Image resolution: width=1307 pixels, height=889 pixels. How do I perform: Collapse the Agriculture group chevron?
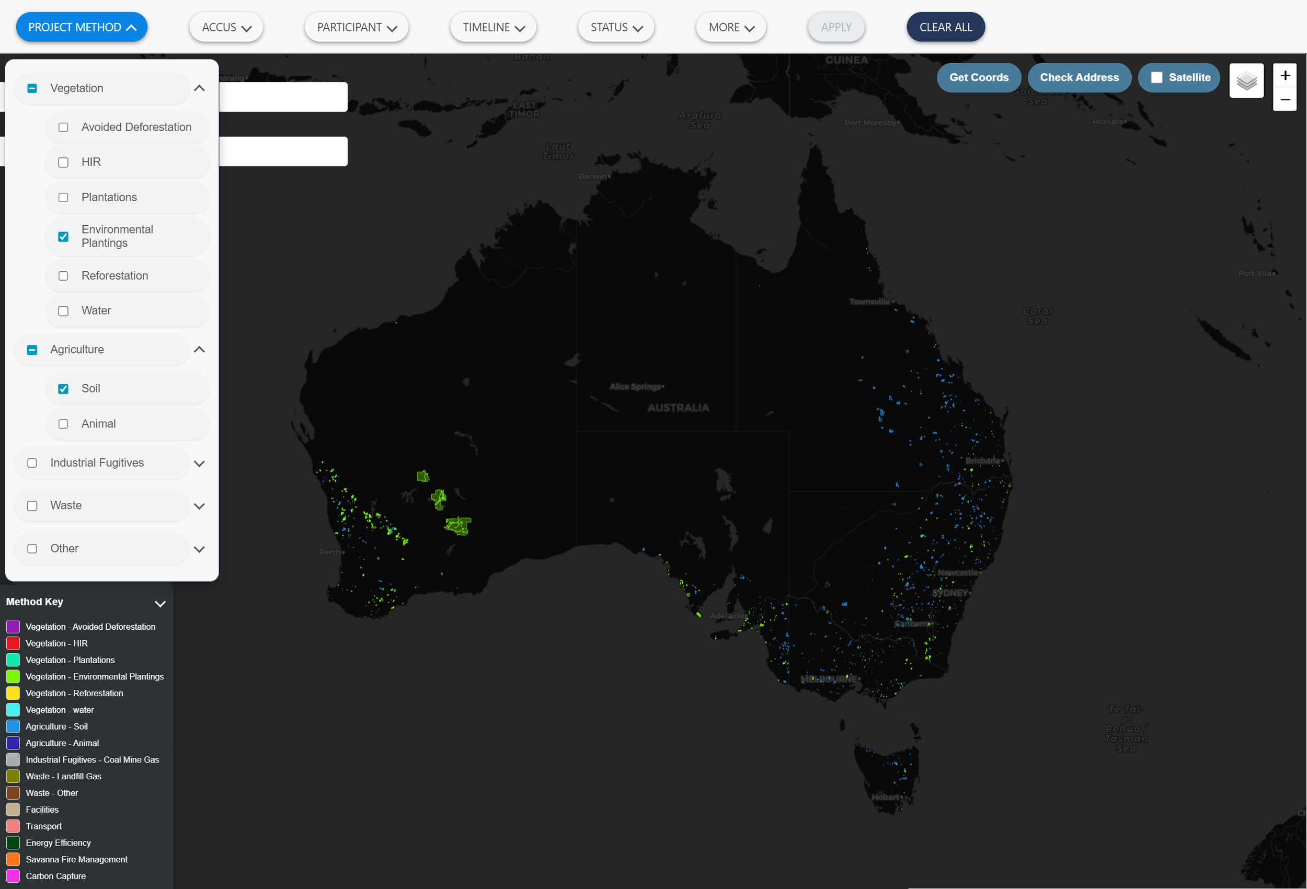coord(199,349)
